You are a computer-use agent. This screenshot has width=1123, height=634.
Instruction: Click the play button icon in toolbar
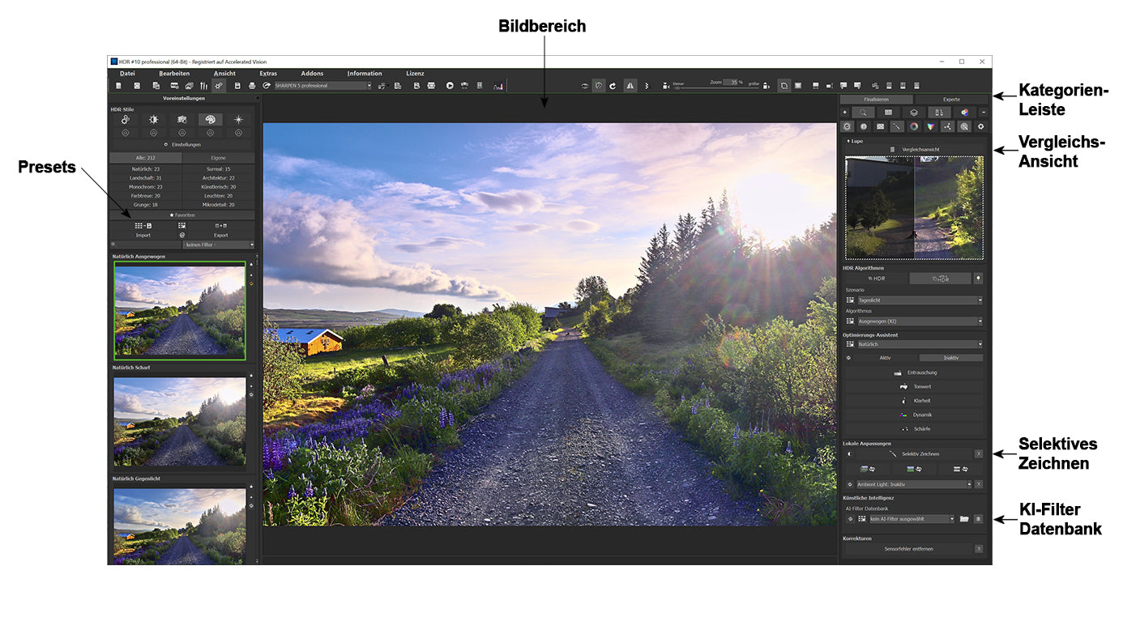450,86
